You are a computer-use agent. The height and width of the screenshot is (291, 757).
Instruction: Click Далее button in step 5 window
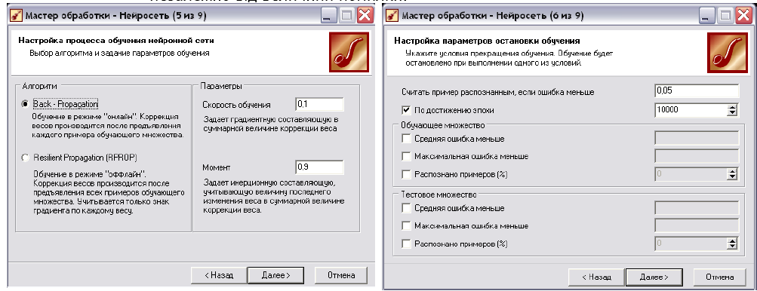(x=275, y=276)
